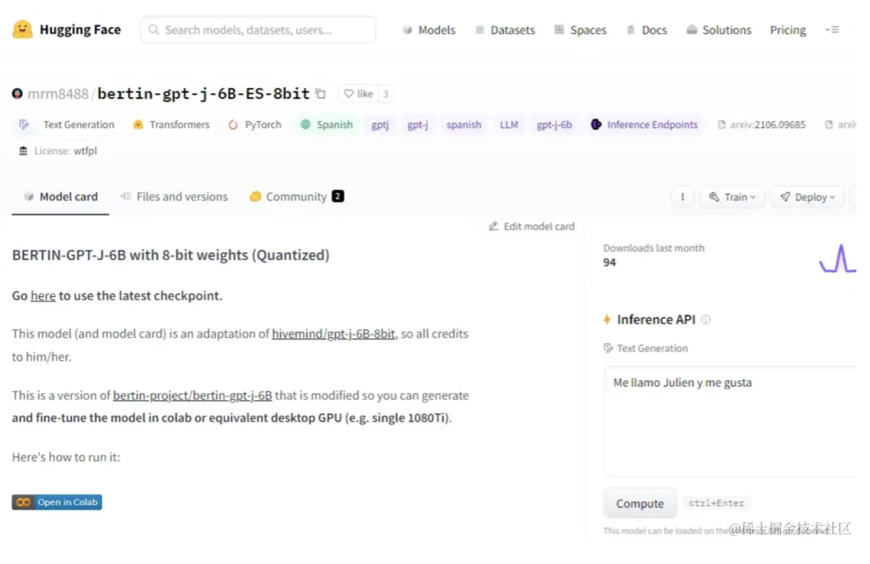Image resolution: width=870 pixels, height=564 pixels.
Task: Switch to Files and versions tab
Action: (174, 197)
